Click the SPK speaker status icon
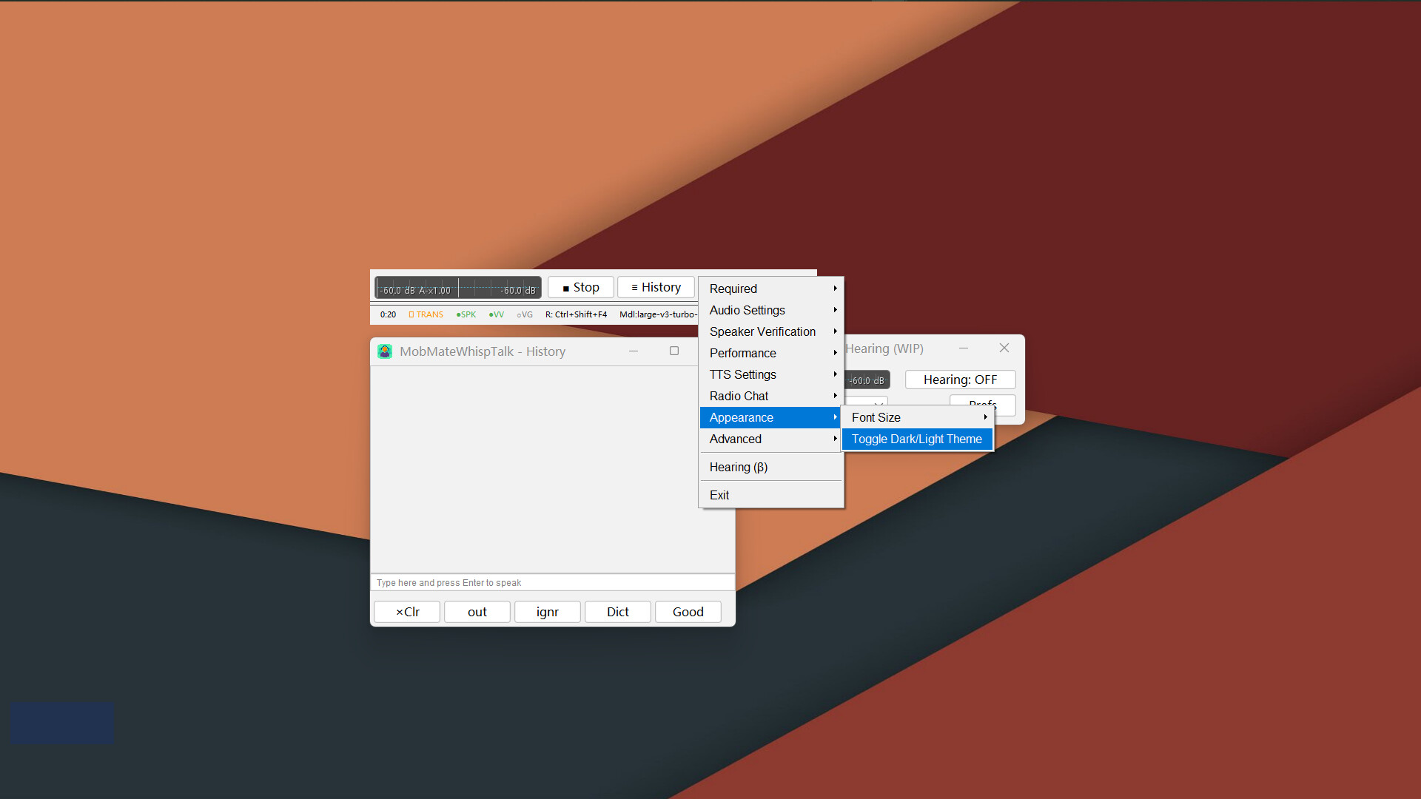The width and height of the screenshot is (1421, 799). pos(466,314)
